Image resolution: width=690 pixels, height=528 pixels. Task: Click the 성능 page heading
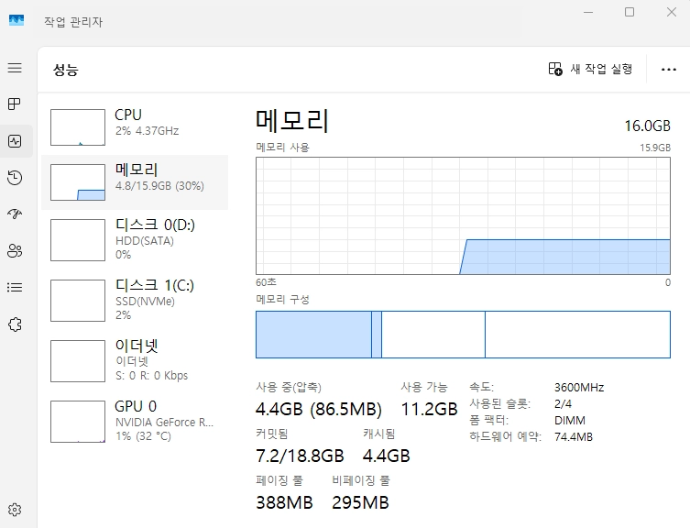tap(66, 70)
